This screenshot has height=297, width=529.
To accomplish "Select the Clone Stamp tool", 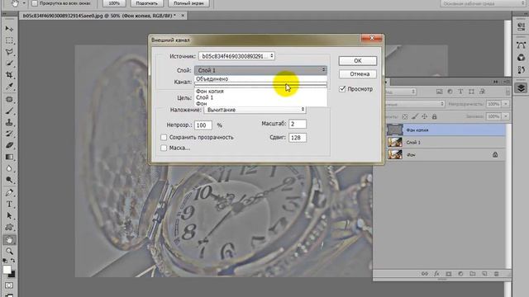I will pyautogui.click(x=9, y=122).
